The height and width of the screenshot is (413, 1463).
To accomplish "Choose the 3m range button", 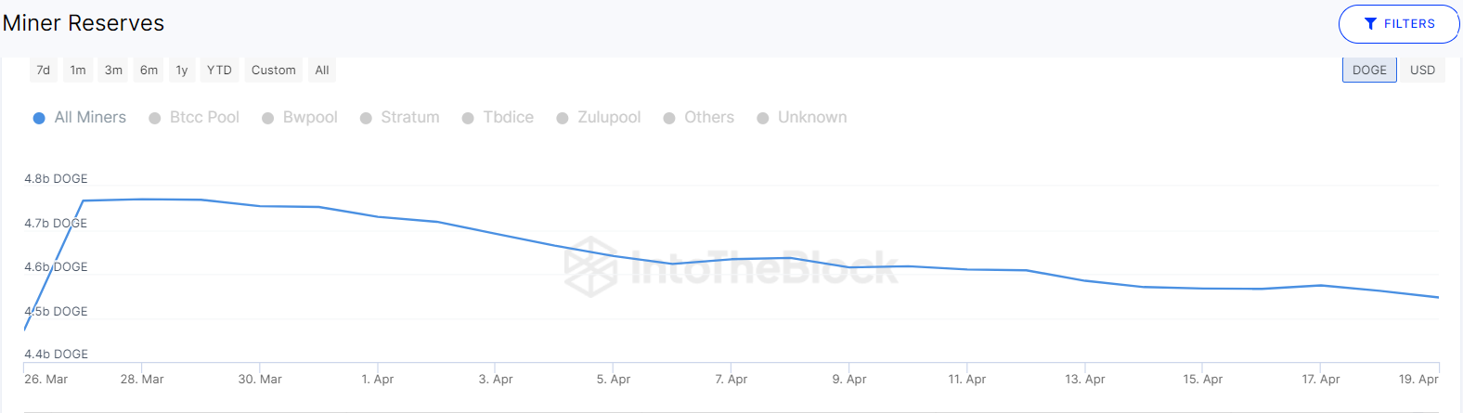I will click(113, 71).
